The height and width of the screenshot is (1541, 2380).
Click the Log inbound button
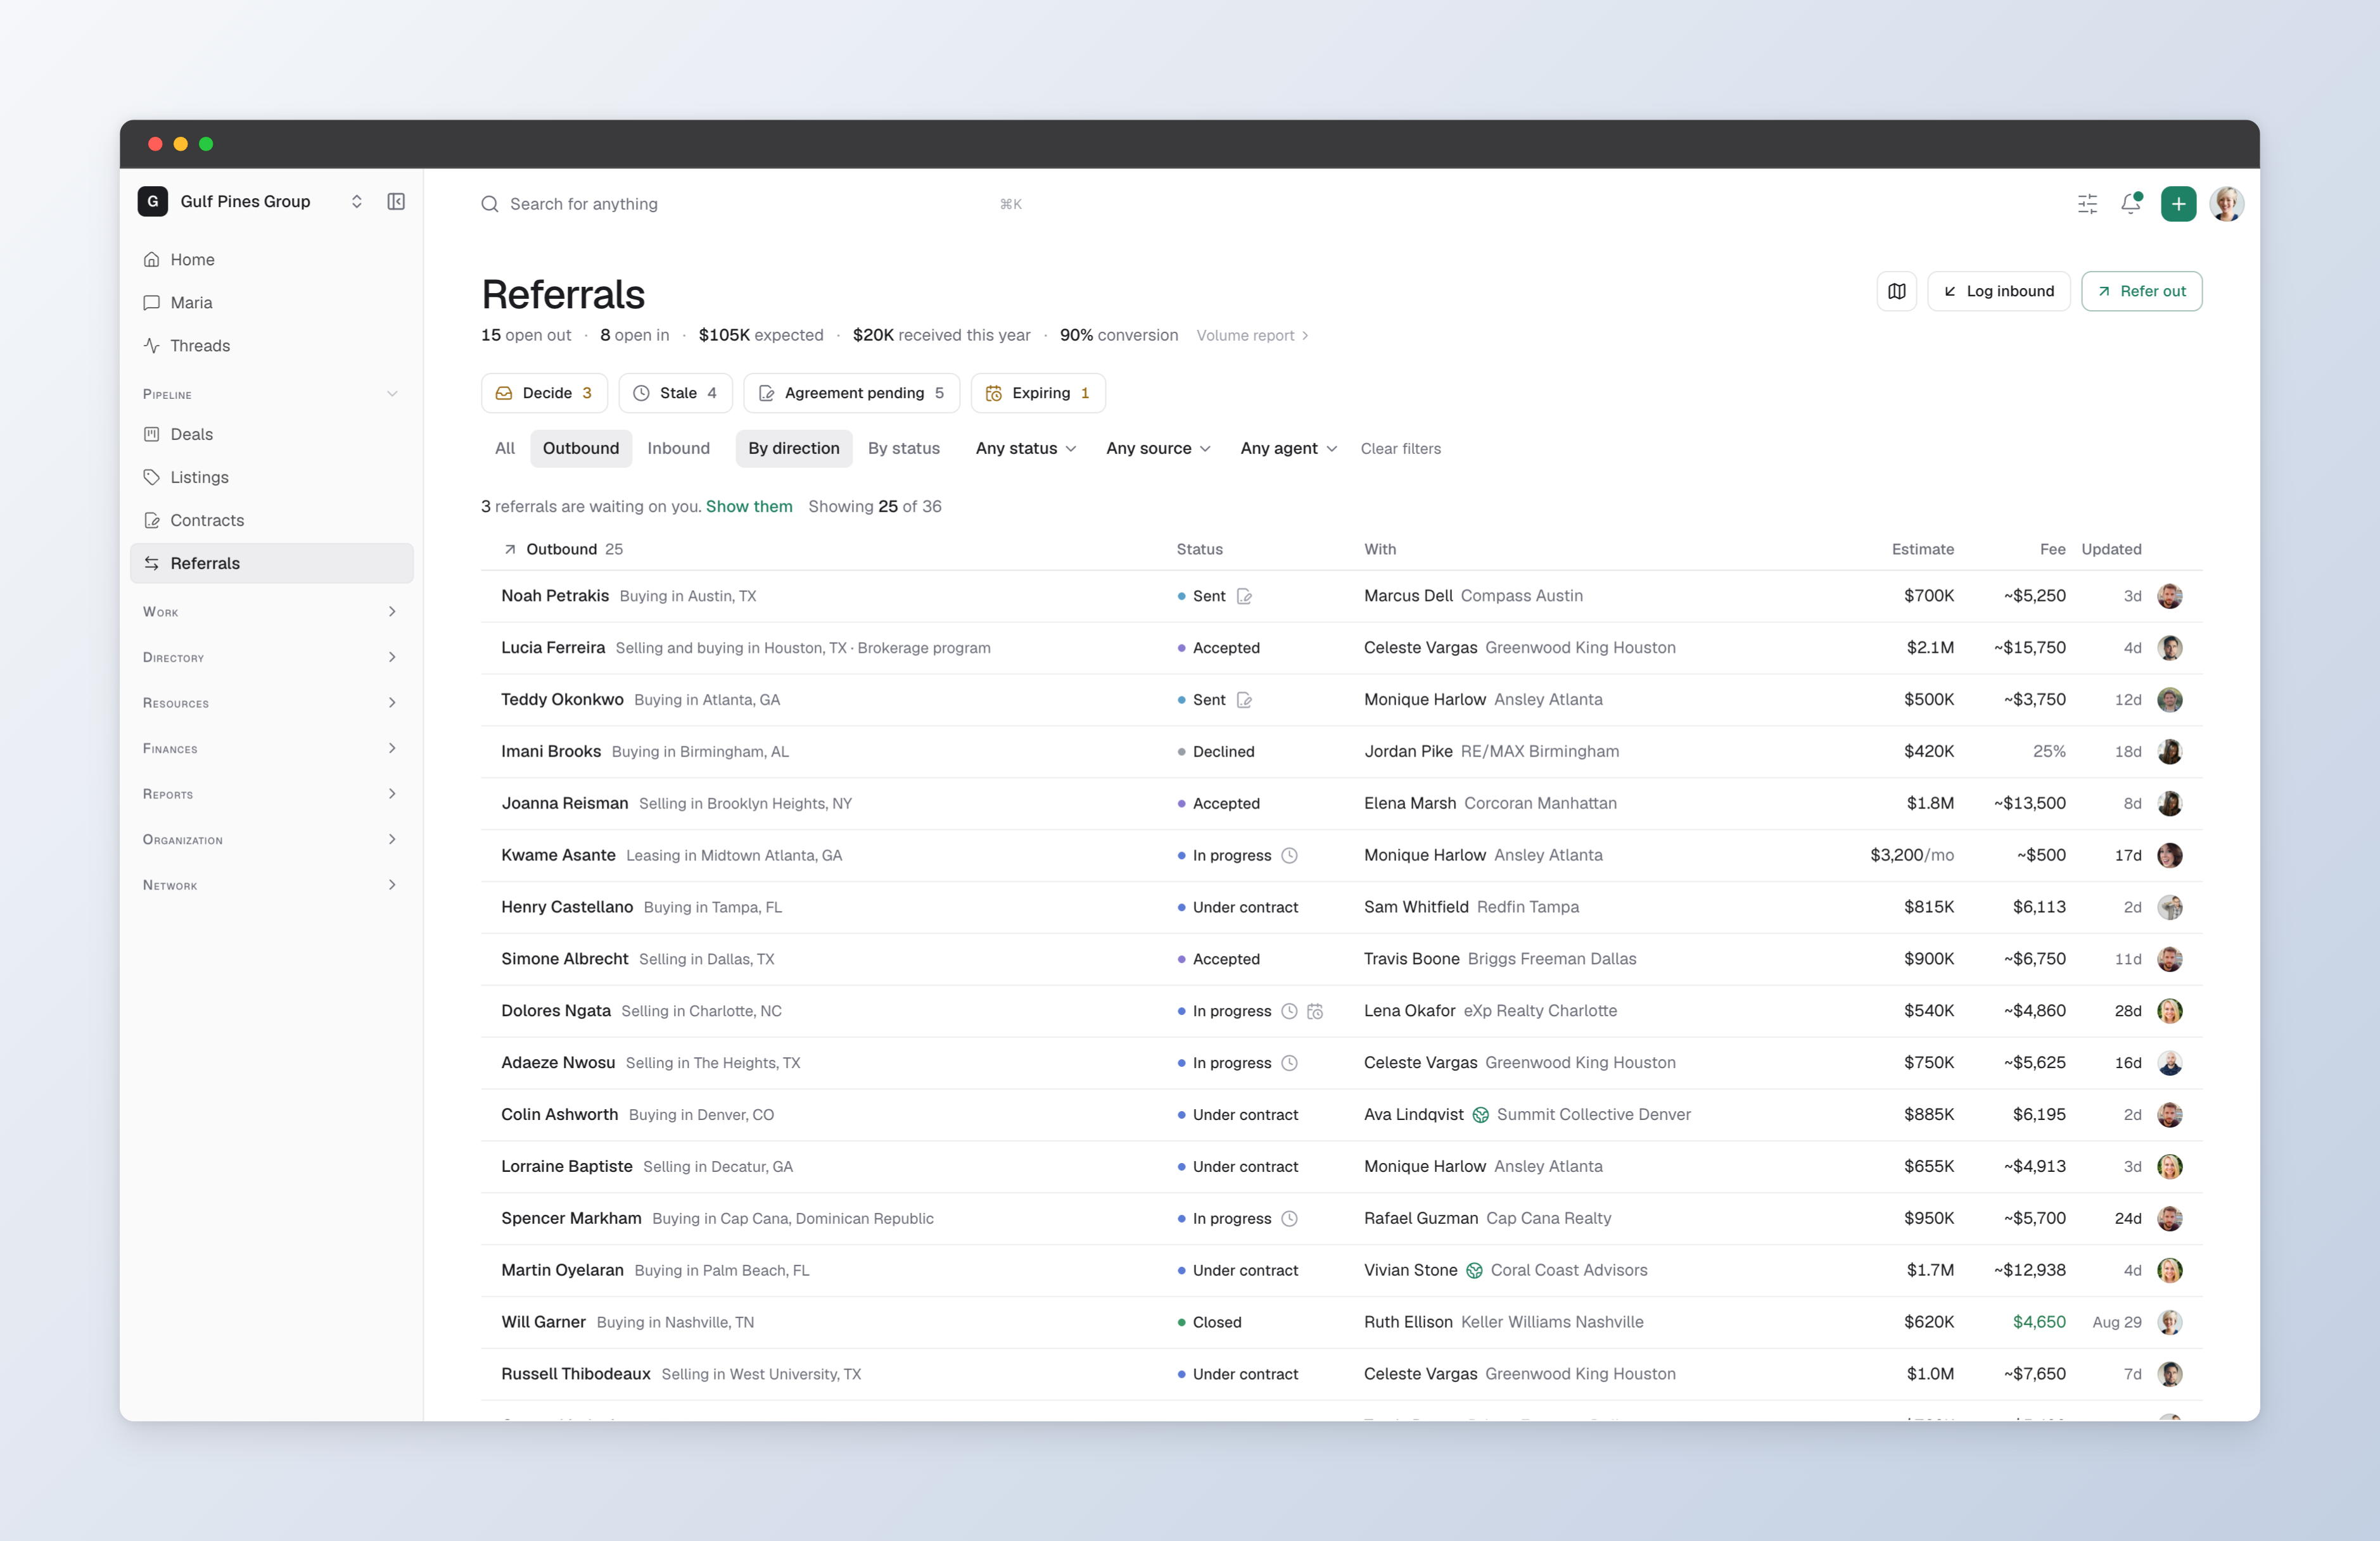(1998, 291)
